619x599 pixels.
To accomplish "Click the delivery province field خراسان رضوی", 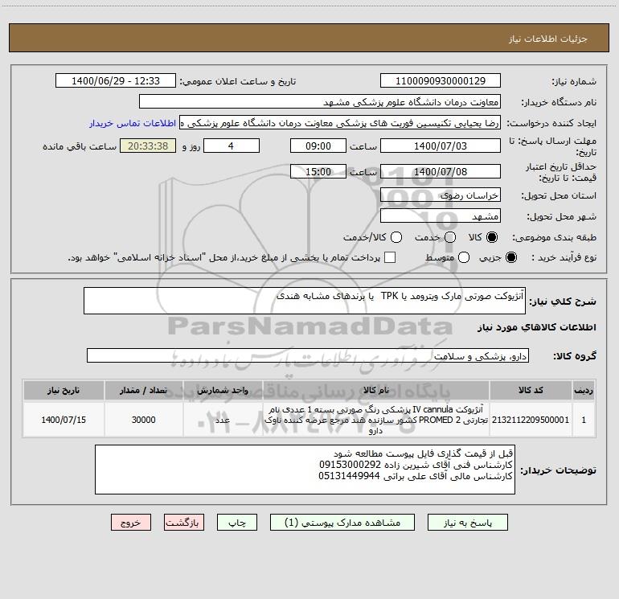I will point(441,195).
